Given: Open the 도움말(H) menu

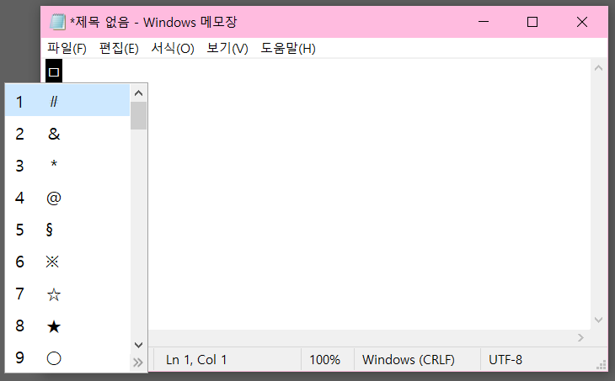Looking at the screenshot, I should point(288,49).
